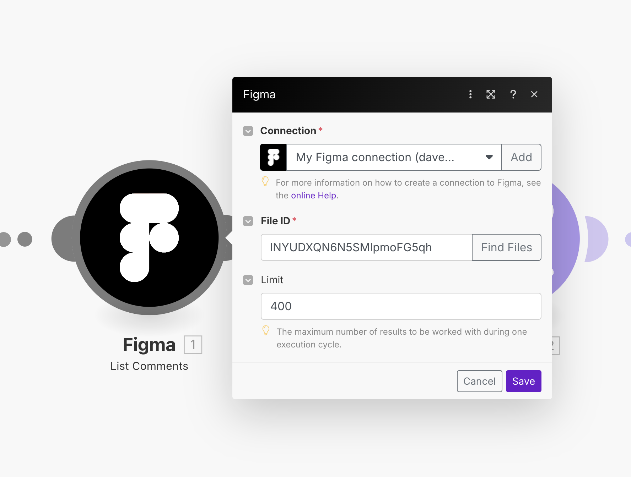The height and width of the screenshot is (477, 631).
Task: Collapse the File ID section
Action: (x=248, y=221)
